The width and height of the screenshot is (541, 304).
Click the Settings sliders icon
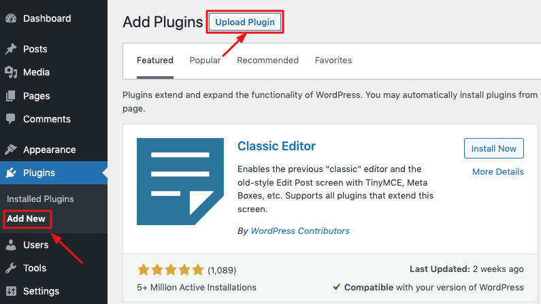(11, 291)
